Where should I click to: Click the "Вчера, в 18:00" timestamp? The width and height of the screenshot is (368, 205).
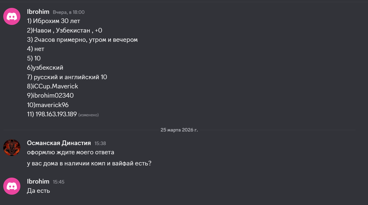coord(69,12)
